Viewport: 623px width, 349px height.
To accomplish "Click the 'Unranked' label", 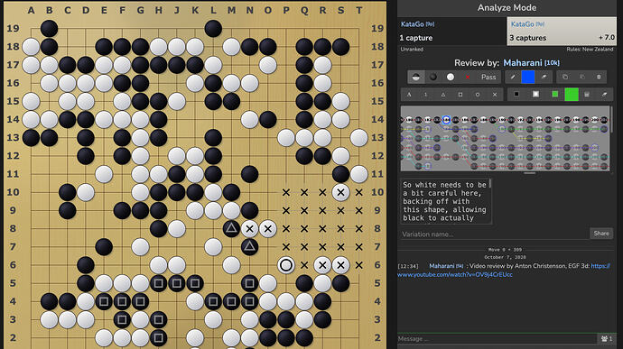I will coord(412,50).
